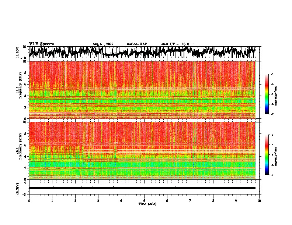Click the ch.2 spectrogram color scale bar
This screenshot has height=225, width=292.
tap(267, 155)
